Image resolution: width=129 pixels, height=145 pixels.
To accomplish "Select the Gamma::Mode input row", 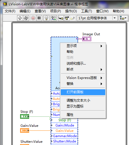I will pos(65,136).
